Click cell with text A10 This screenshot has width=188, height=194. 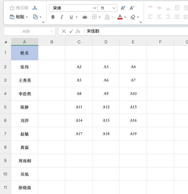pos(133,94)
